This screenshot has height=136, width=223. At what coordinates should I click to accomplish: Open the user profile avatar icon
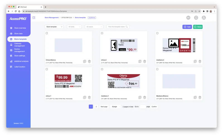(204, 18)
